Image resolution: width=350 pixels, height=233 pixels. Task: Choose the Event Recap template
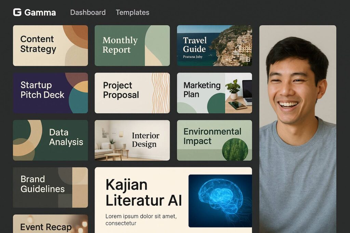coord(51,224)
